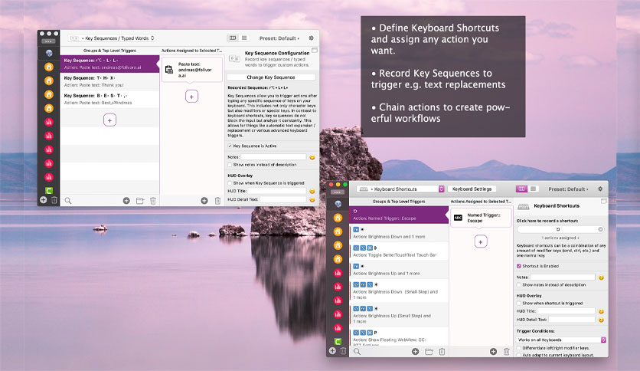Open gear settings in Keyboard Shortcuts window

600,189
